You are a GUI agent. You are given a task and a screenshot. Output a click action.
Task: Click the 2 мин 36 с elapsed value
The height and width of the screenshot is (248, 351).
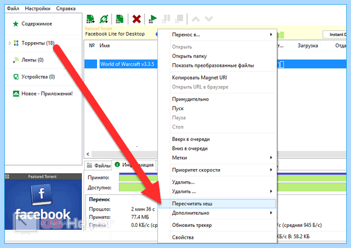click(x=143, y=209)
